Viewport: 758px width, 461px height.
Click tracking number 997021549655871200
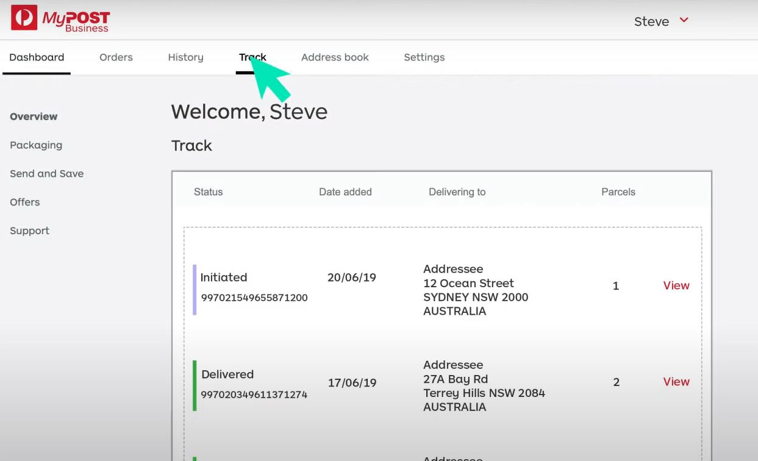coord(254,298)
